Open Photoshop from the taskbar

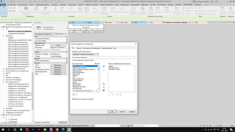pyautogui.click(x=33, y=129)
